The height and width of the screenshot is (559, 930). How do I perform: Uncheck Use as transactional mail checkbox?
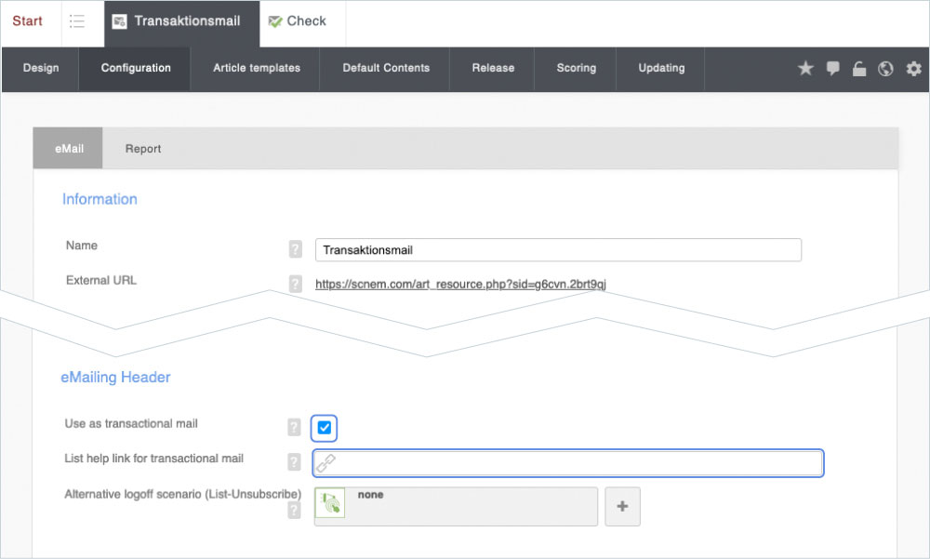click(x=325, y=428)
